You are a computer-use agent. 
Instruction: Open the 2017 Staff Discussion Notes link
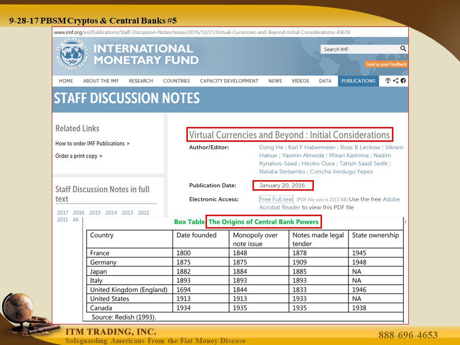click(x=62, y=213)
